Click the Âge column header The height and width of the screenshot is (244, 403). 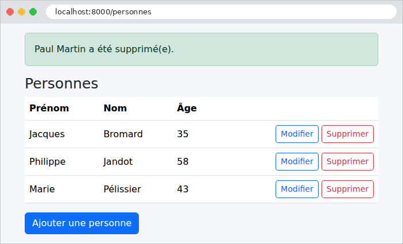tap(187, 108)
